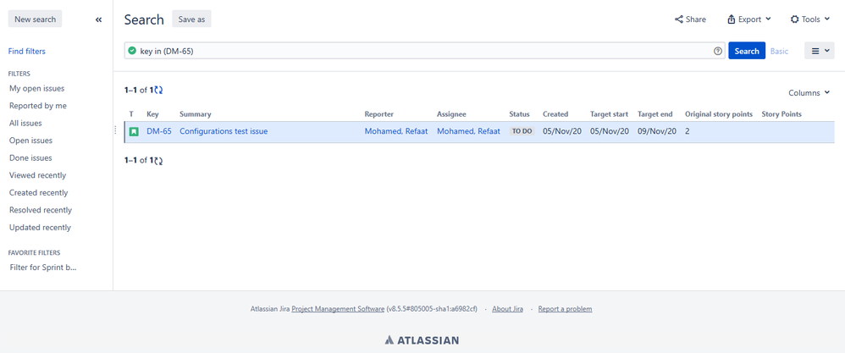Collapse the filters sidebar with double chevron

click(x=98, y=19)
